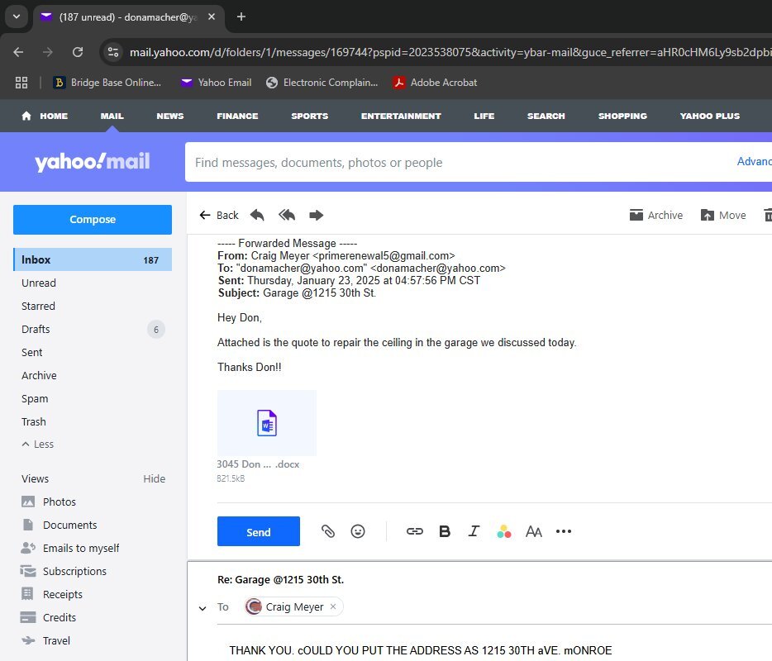Toggle bold formatting in reply toolbar

(x=445, y=531)
